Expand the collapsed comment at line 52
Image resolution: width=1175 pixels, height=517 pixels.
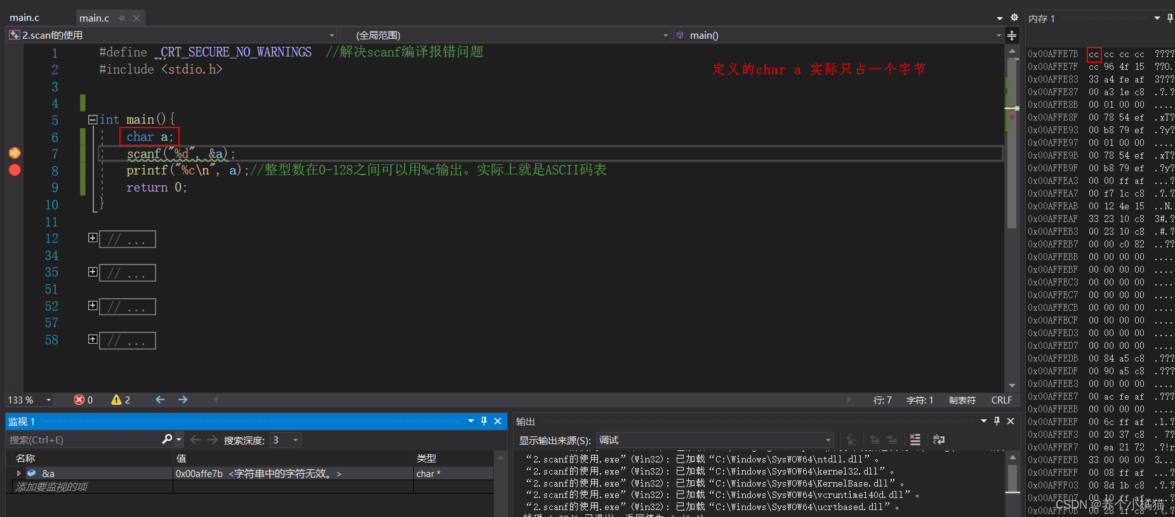93,306
